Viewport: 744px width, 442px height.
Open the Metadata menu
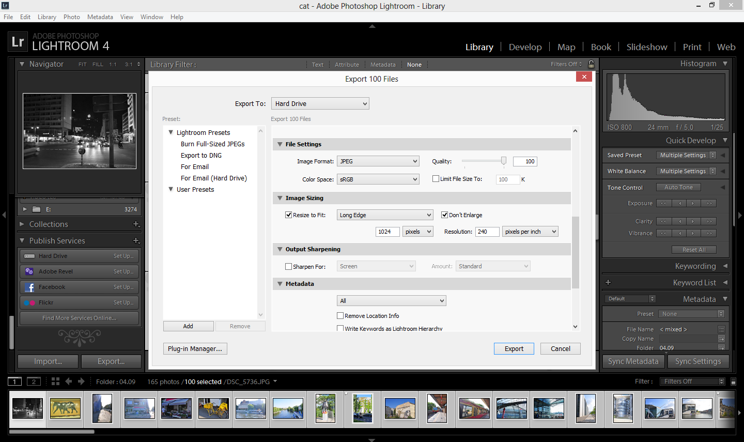(100, 17)
